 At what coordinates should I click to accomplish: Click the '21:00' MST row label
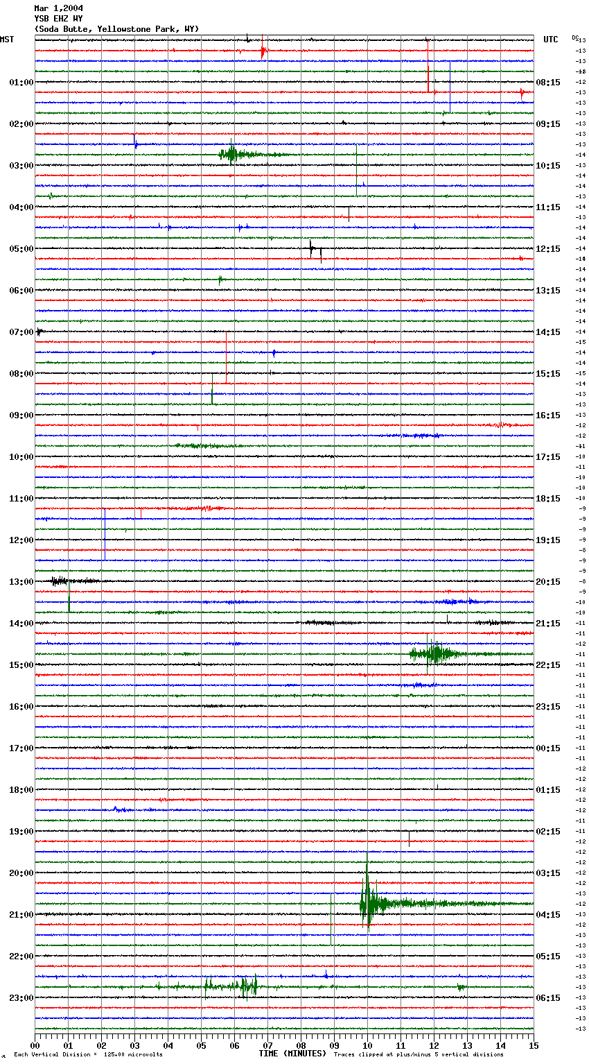click(21, 915)
